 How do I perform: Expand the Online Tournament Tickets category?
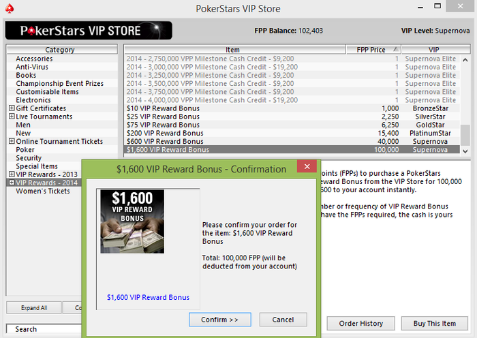(12, 141)
